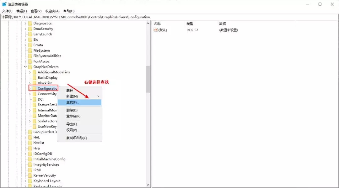
Task: Click the DCI folder icon
Action: tap(35, 99)
